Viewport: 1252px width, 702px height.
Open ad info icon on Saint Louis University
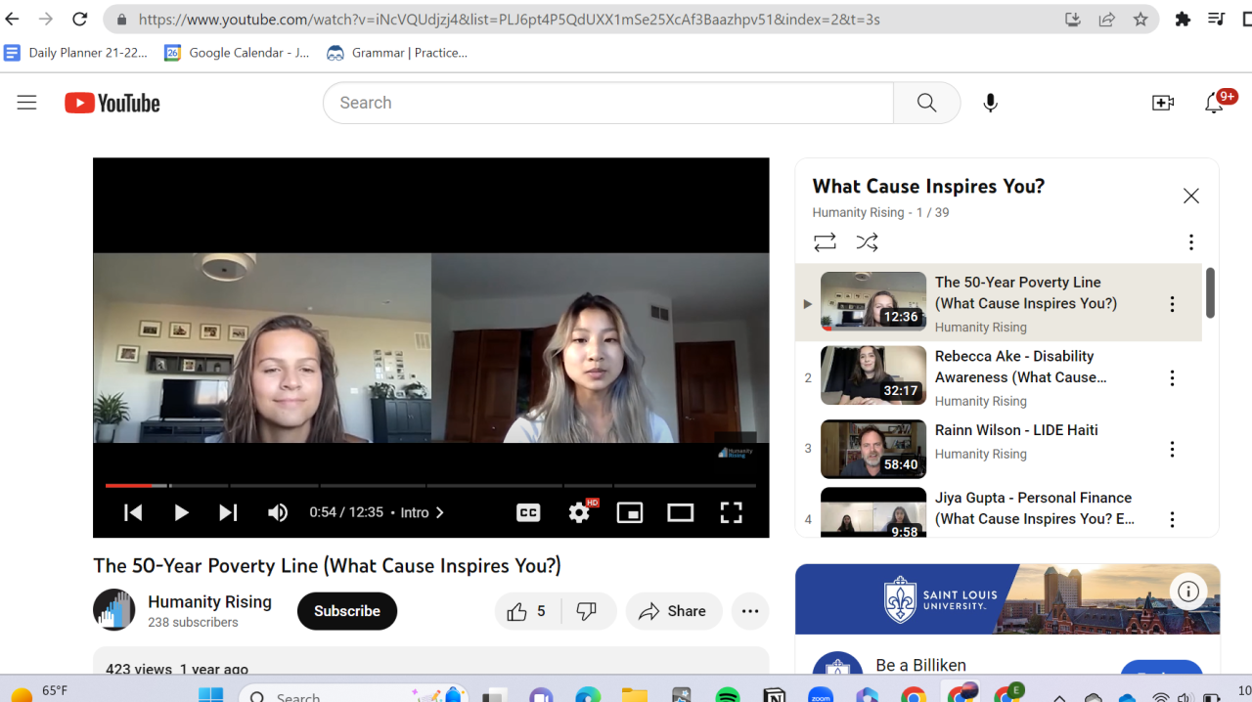pyautogui.click(x=1188, y=591)
